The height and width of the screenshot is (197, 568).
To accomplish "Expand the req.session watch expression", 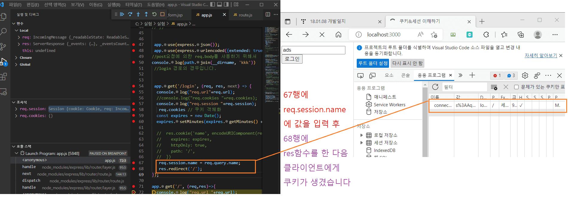I will [16, 109].
